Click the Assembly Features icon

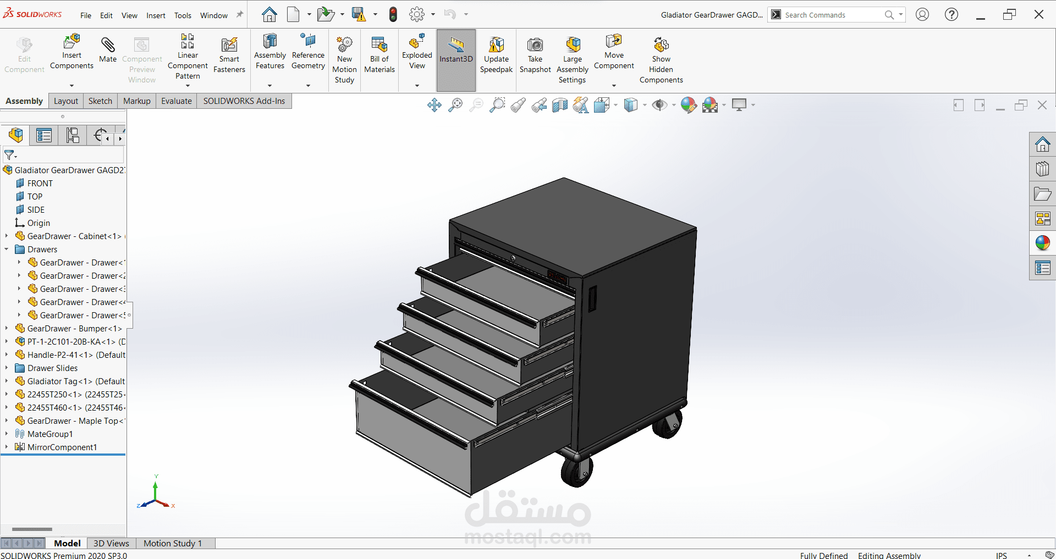[270, 52]
